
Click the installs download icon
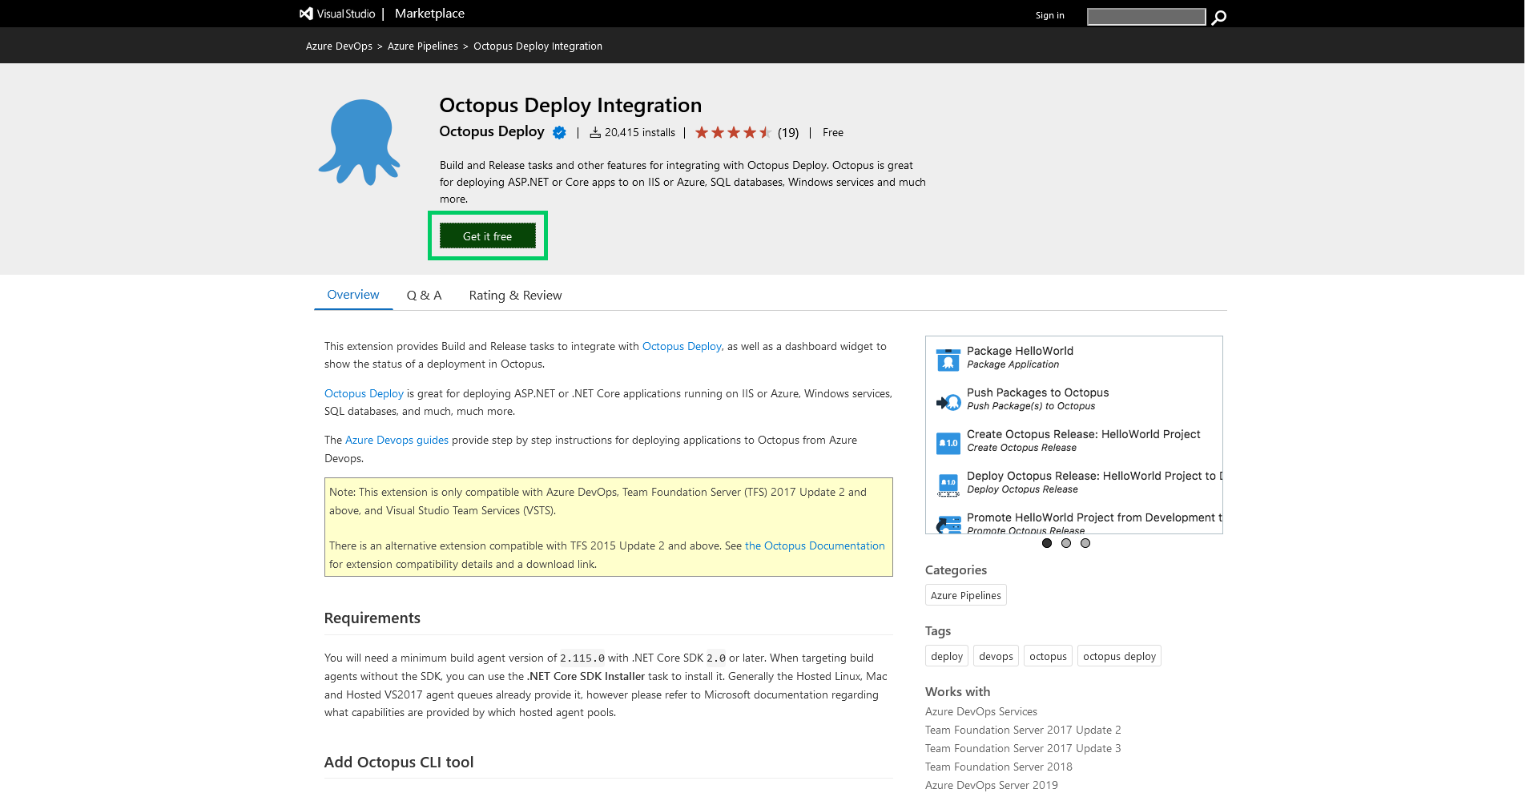click(595, 133)
